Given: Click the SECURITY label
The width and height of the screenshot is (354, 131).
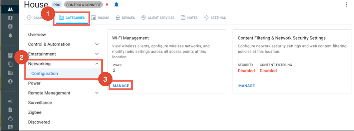Looking at the screenshot, I should (x=246, y=65).
